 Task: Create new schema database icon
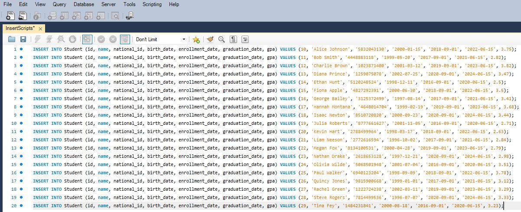tap(52, 16)
